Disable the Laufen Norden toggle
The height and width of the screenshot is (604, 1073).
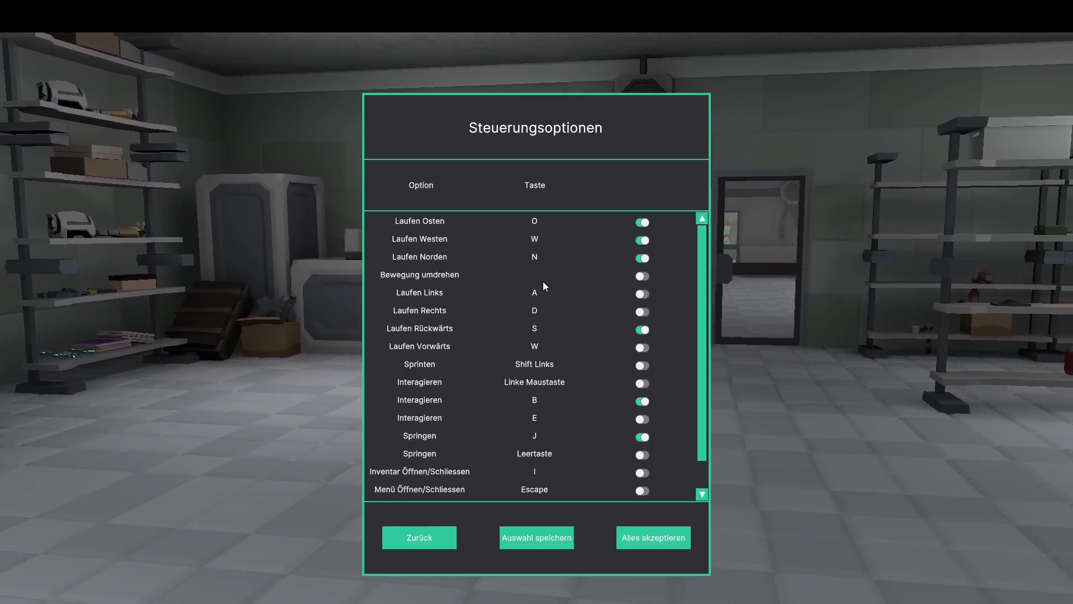coord(642,258)
